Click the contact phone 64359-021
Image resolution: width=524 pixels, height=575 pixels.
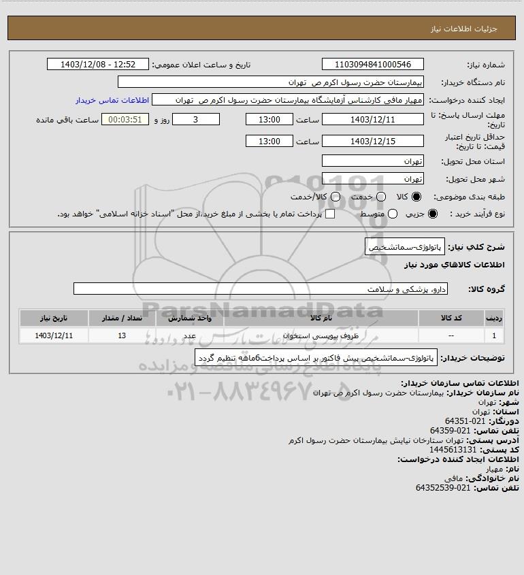coord(450,431)
